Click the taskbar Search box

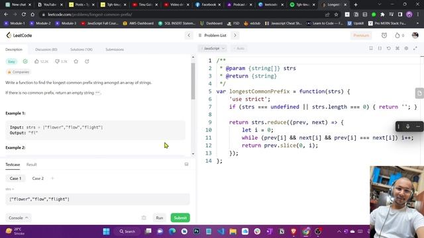click(x=128, y=231)
